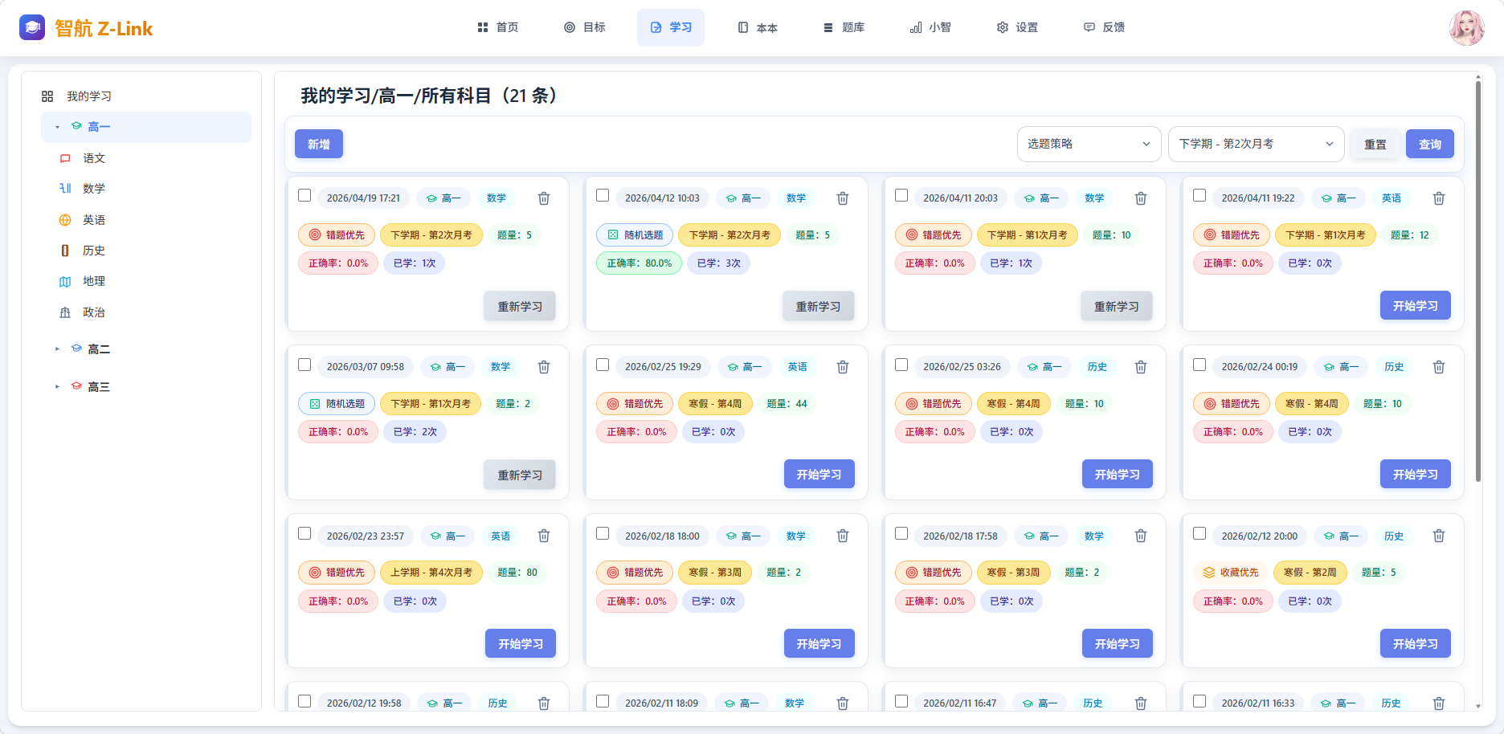Tick the 2026/04/11 19:22 card checkbox

point(1200,195)
